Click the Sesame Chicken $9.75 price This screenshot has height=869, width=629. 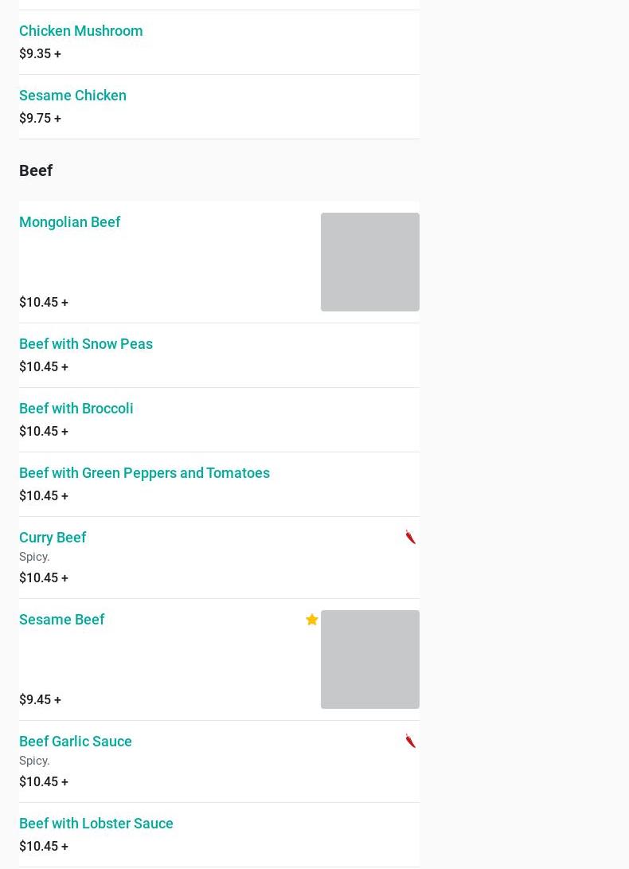coord(40,118)
